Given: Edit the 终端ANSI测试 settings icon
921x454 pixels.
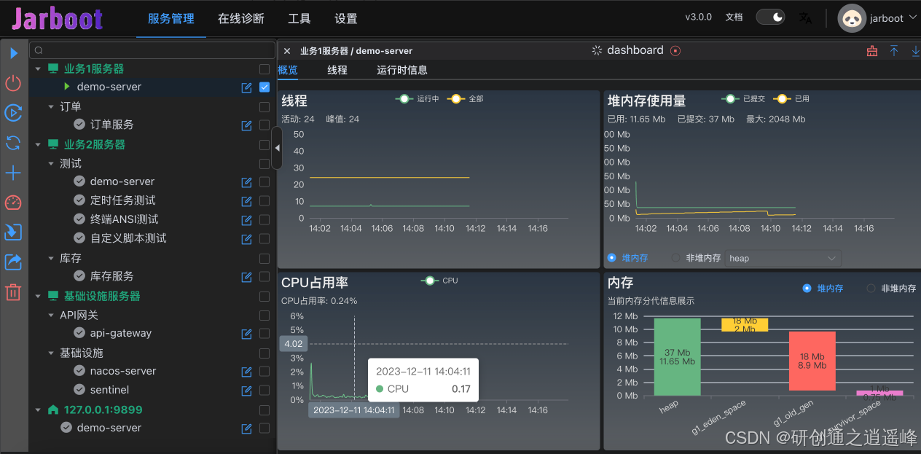Looking at the screenshot, I should pos(247,220).
